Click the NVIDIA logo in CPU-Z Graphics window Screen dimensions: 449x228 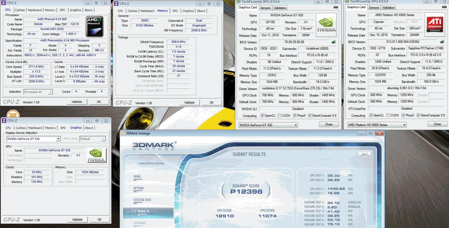[97, 156]
